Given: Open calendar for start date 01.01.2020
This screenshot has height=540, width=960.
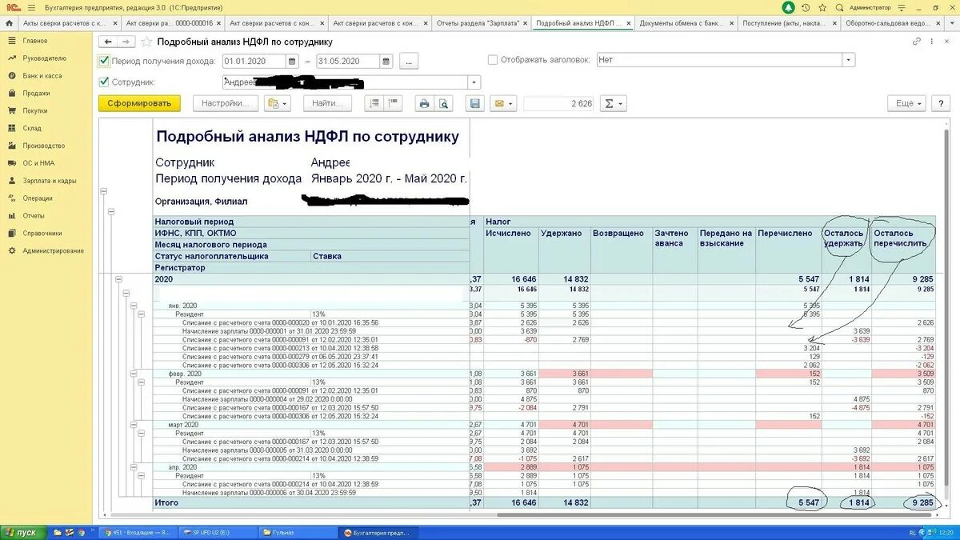Looking at the screenshot, I should pos(294,61).
